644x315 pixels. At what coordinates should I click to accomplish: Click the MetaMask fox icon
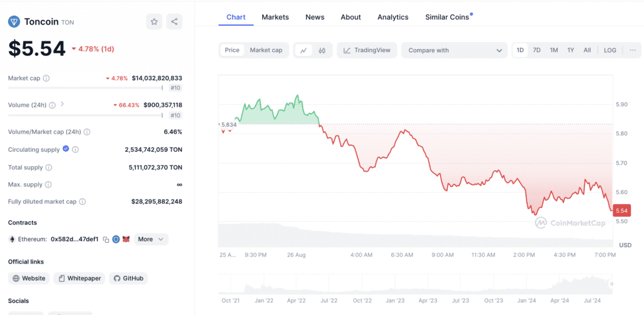click(126, 239)
